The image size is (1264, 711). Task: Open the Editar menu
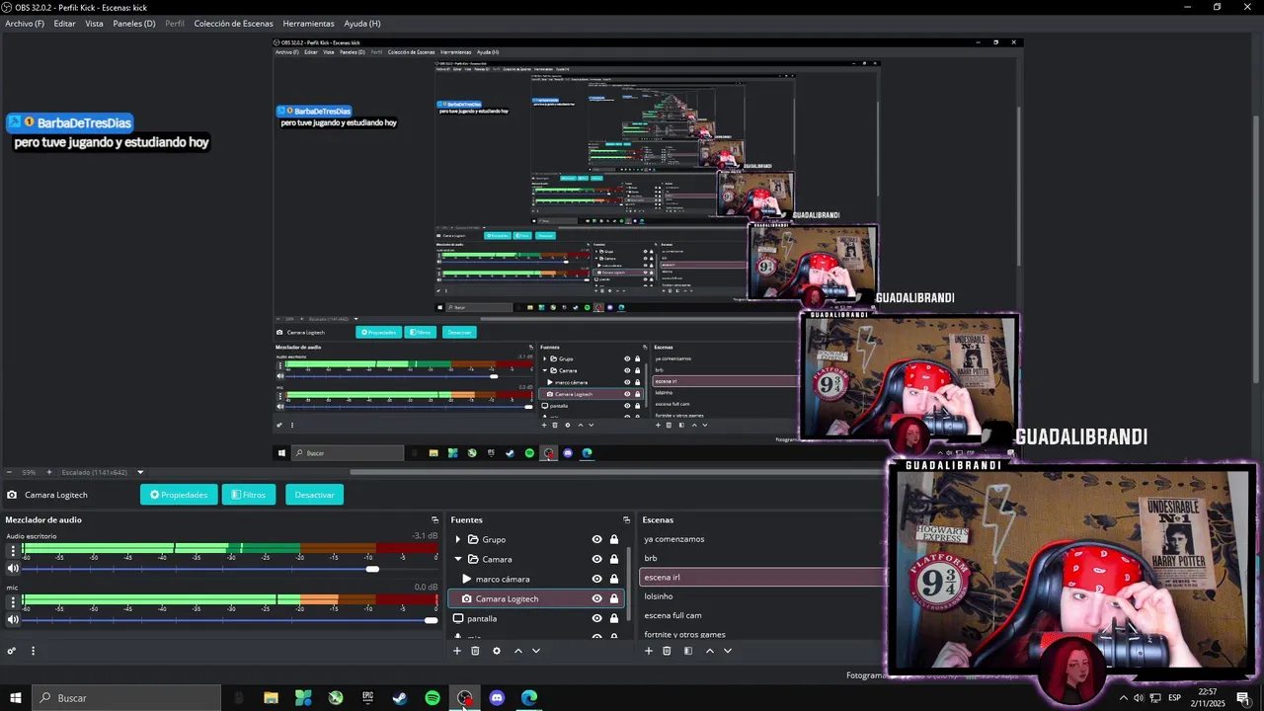(64, 24)
